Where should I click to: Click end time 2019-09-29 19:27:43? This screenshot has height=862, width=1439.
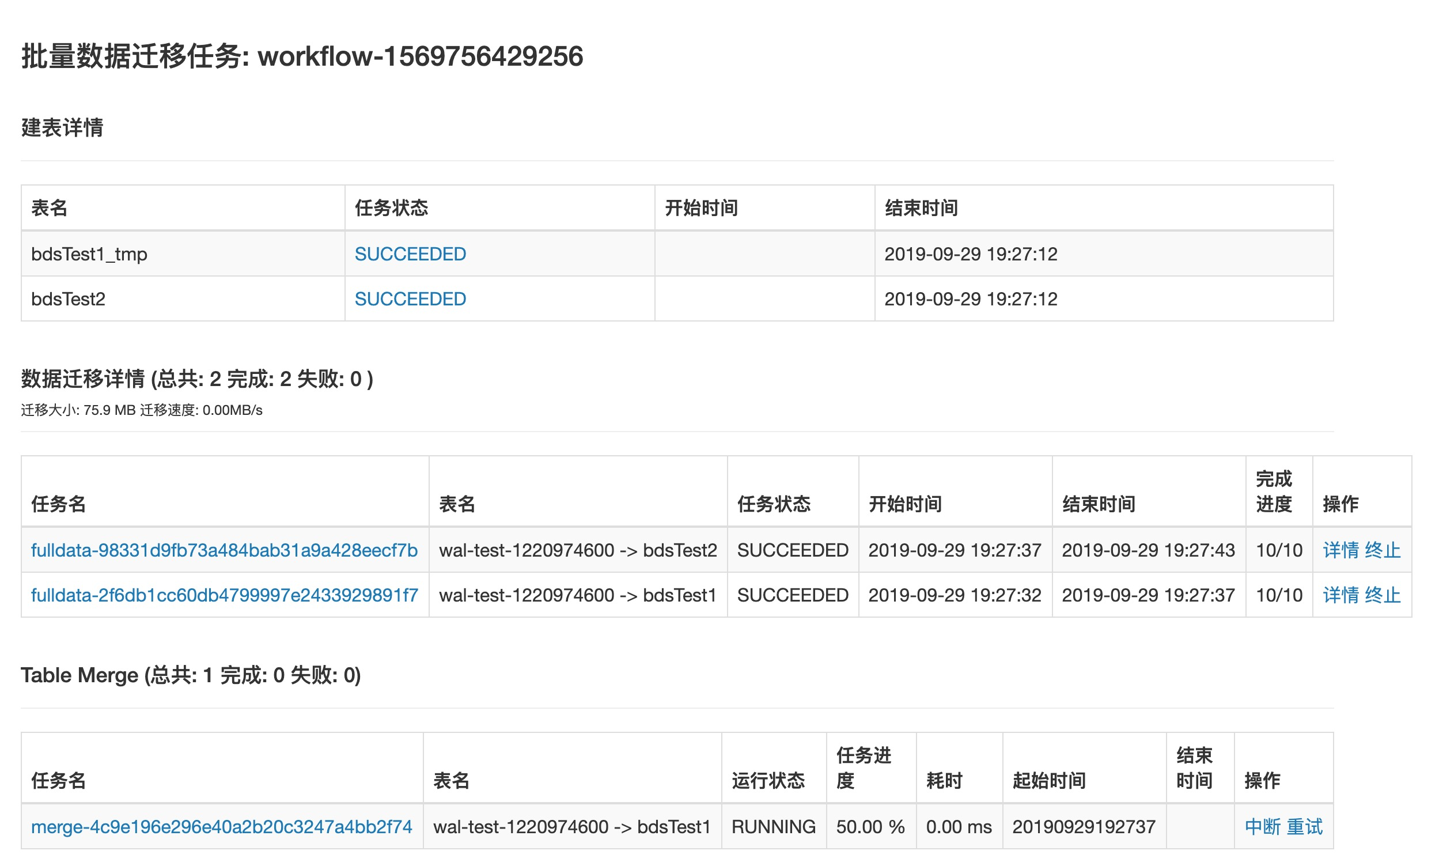(x=1148, y=550)
